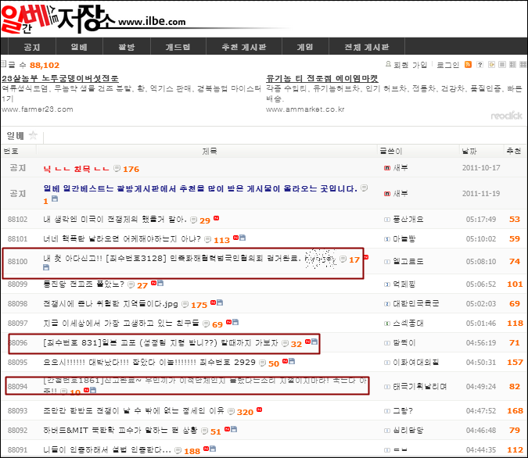Open post 88095 title mentioning 2929
This screenshot has width=528, height=458.
click(149, 362)
